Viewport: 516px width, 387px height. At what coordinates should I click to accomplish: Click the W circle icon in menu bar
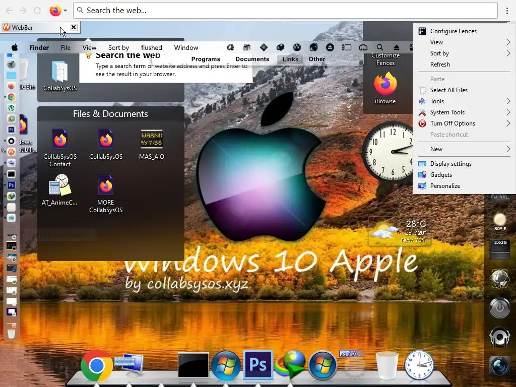(x=297, y=47)
